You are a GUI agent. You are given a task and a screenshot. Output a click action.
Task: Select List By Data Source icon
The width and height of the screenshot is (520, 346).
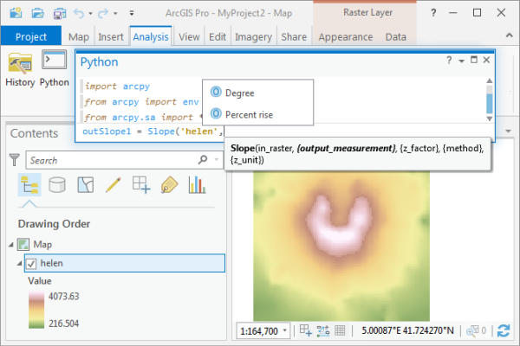click(x=56, y=184)
